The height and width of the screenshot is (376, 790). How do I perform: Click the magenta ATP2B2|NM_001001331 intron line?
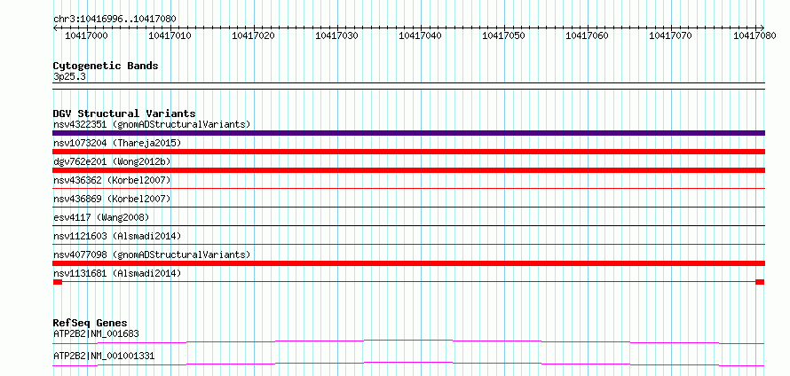pyautogui.click(x=409, y=364)
